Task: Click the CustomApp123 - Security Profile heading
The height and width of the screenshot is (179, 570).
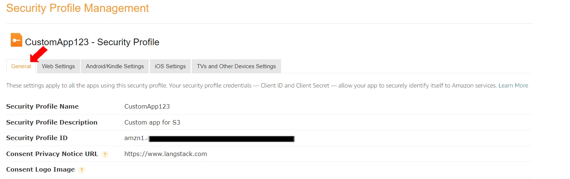Action: click(x=92, y=42)
